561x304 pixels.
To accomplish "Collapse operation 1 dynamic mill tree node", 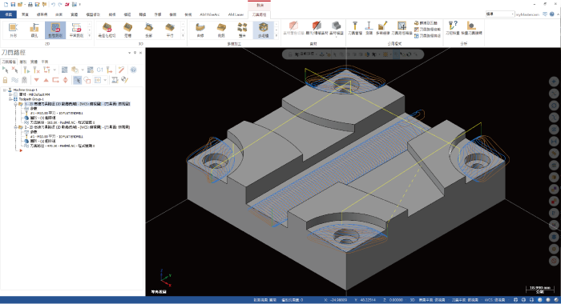I will tap(16, 104).
